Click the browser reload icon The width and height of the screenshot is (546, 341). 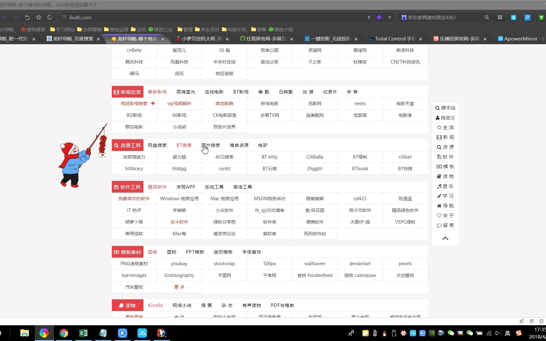point(49,17)
